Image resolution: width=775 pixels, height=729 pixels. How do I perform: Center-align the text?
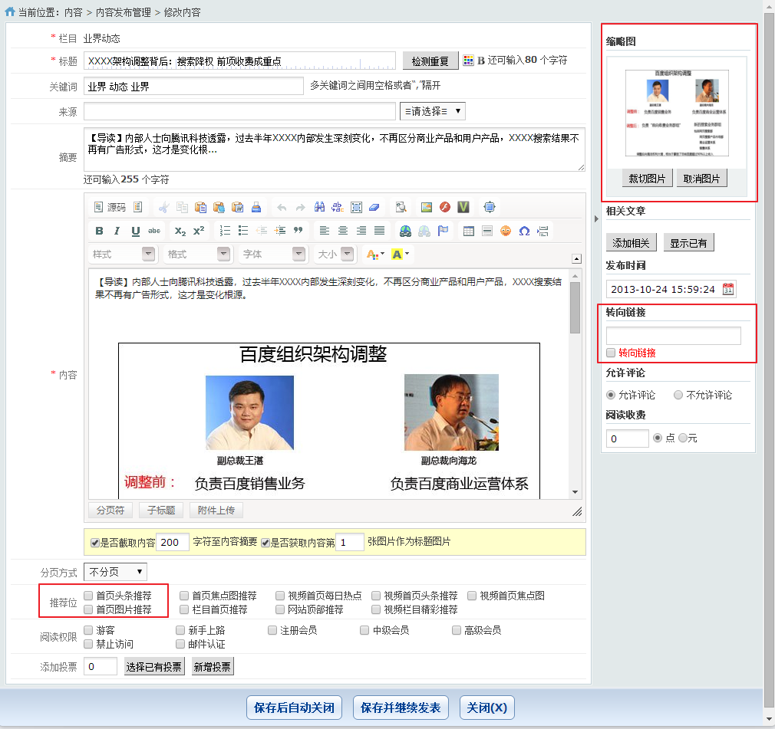point(342,231)
